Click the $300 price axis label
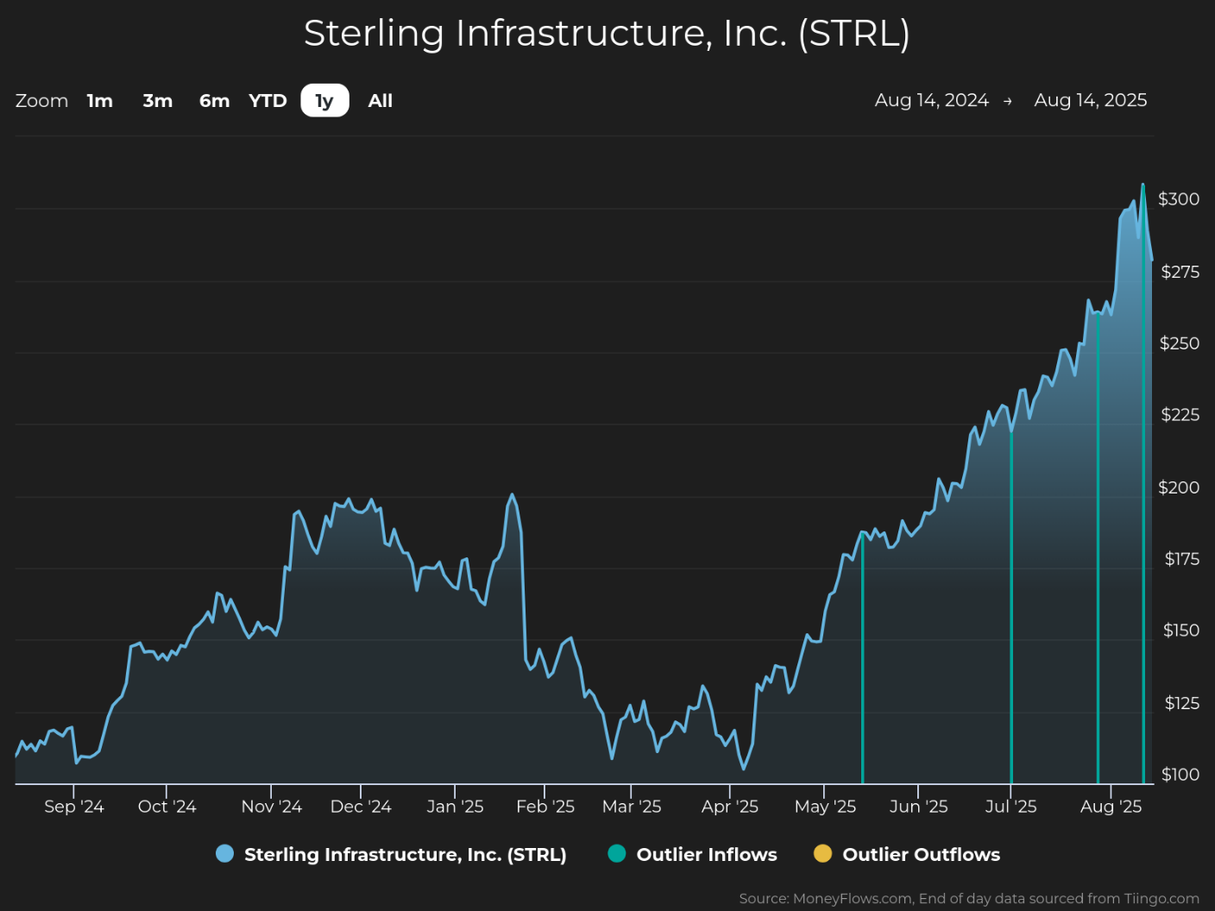Viewport: 1215px width, 911px height. pos(1179,199)
